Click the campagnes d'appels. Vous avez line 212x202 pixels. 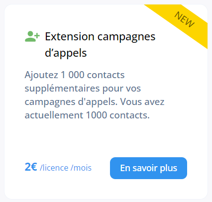click(x=95, y=101)
